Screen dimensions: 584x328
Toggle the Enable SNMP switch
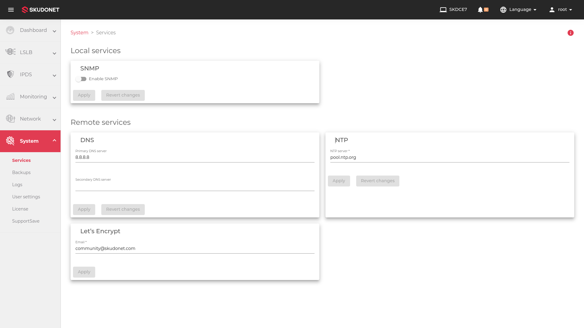point(81,79)
